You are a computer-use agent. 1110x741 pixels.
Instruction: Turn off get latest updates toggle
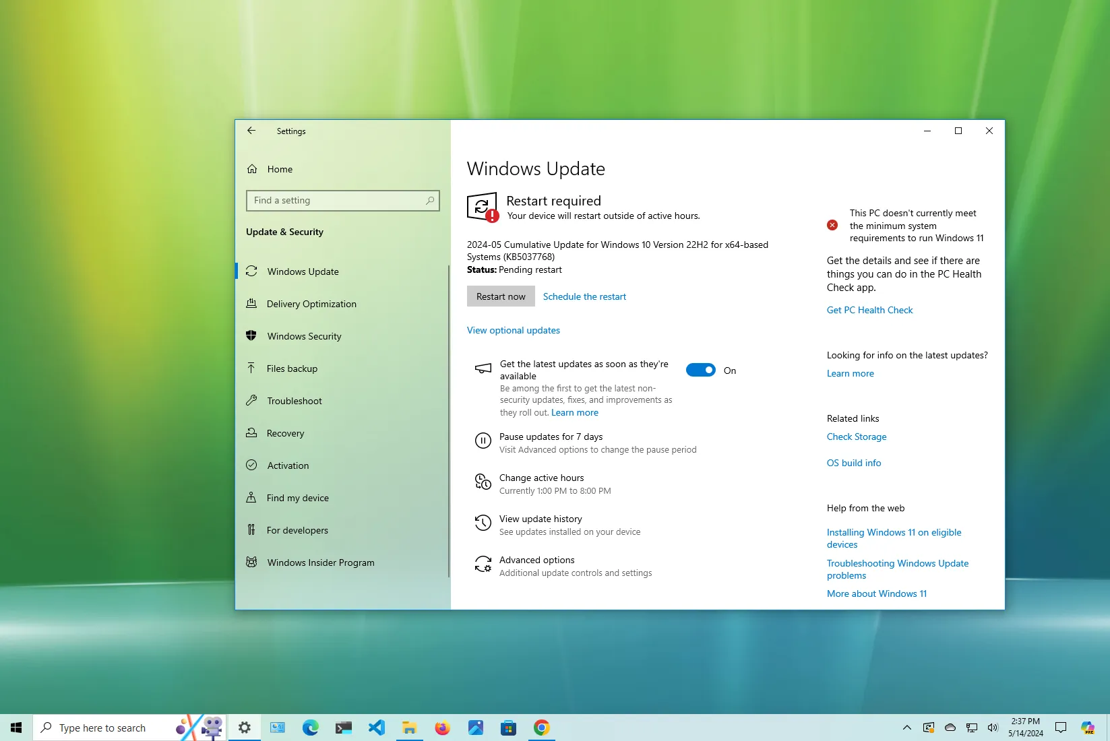click(700, 370)
